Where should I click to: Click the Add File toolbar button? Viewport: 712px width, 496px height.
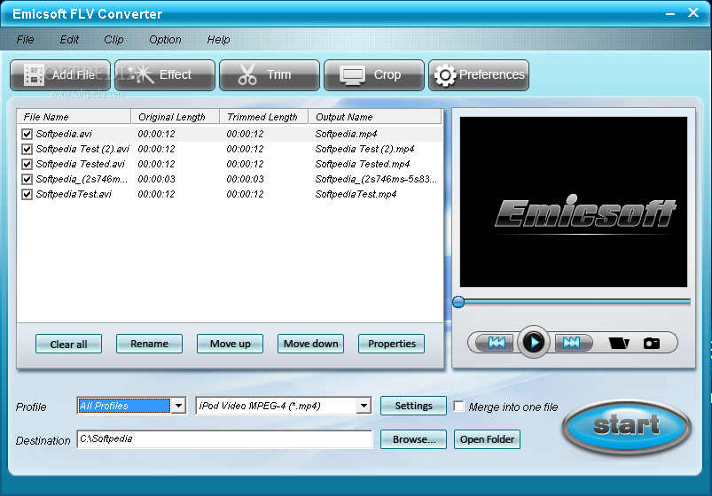60,75
